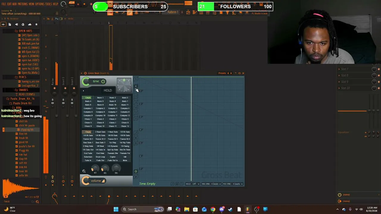381x214 pixels.
Task: Select time preset Complex 4
Action: click(125, 108)
